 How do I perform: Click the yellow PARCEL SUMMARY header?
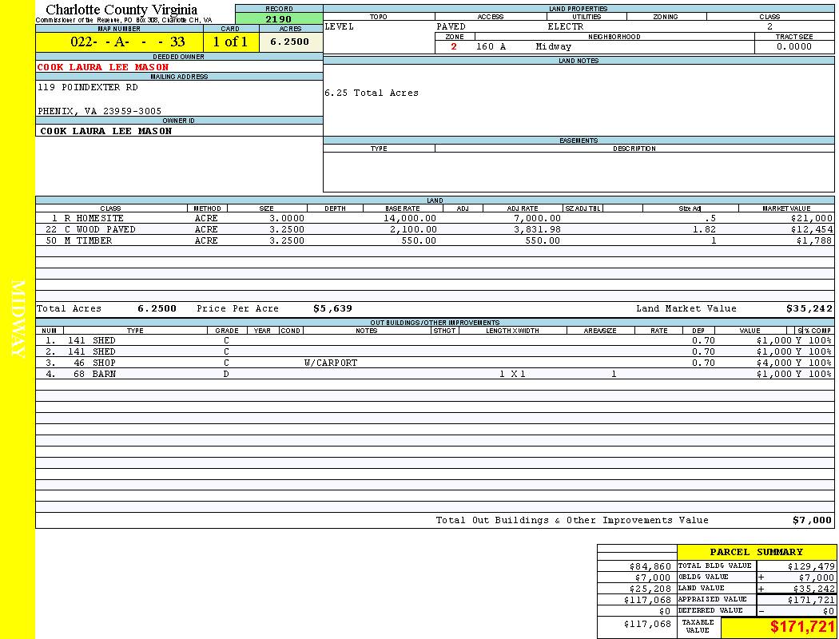click(756, 552)
